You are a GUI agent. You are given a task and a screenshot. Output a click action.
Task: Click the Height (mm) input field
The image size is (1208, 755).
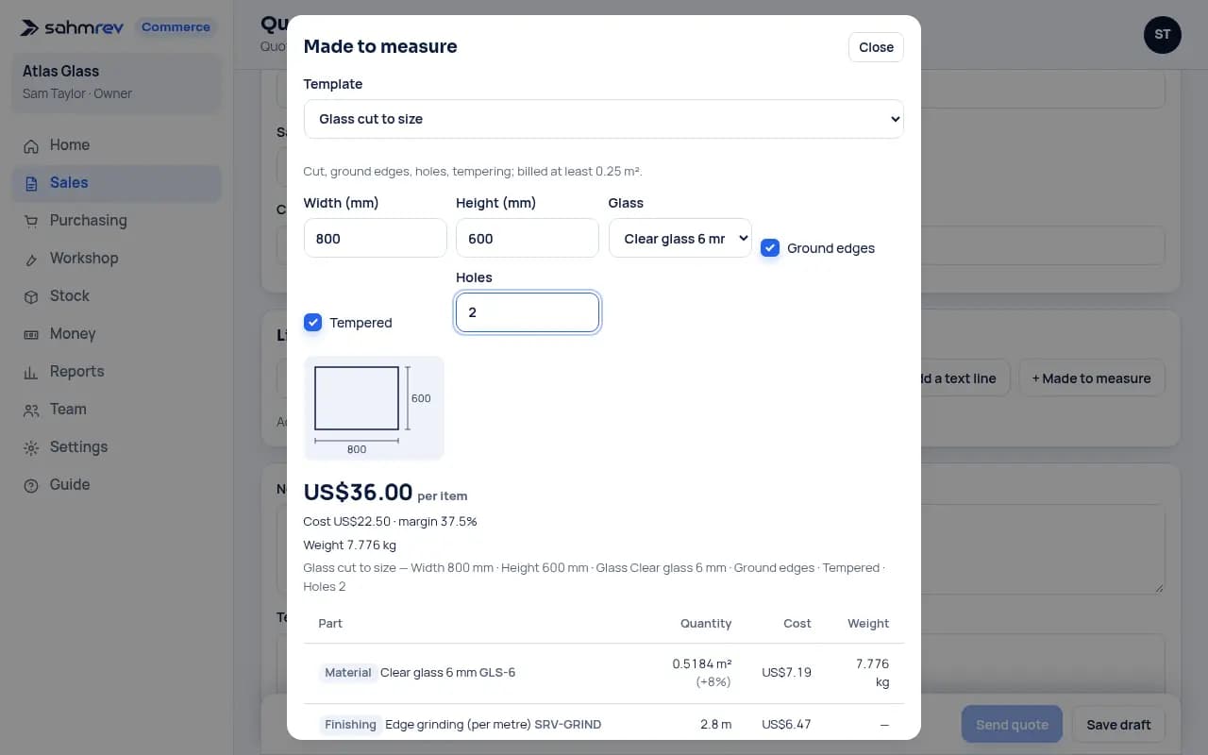(528, 238)
